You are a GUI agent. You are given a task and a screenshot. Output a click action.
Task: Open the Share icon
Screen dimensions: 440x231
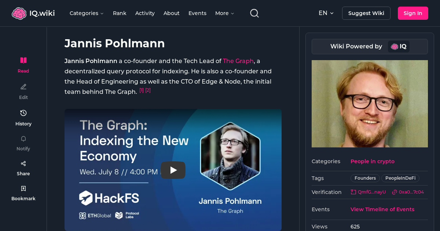tap(23, 163)
